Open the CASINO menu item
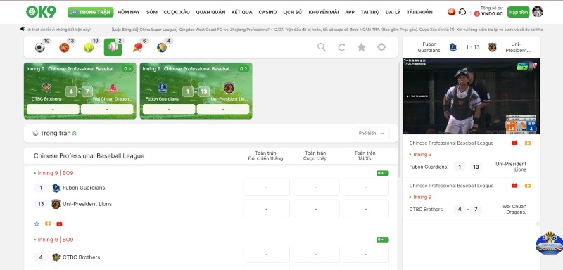Screen dimensions: 563x270 pyautogui.click(x=268, y=12)
